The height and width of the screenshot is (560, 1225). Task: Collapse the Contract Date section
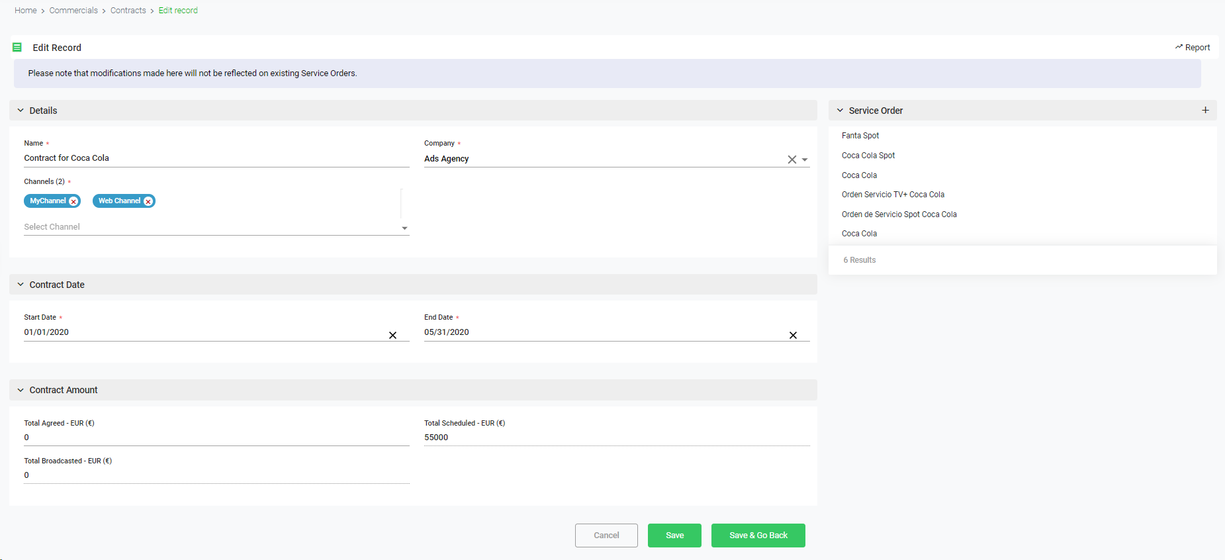[21, 285]
